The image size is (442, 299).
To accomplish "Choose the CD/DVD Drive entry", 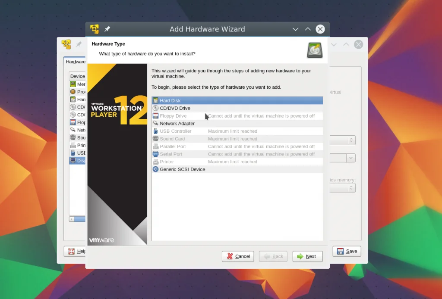I will (x=237, y=108).
